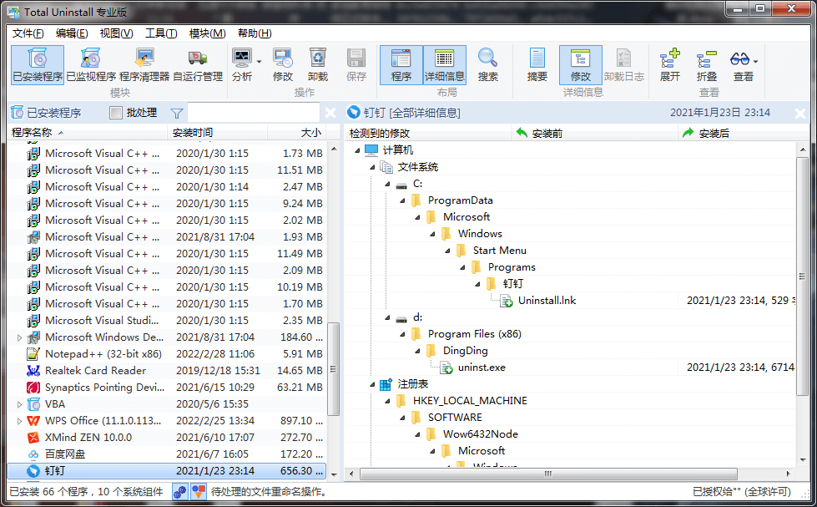The width and height of the screenshot is (817, 507).
Task: Expand the Microsoft Windows De... entry
Action: pos(19,337)
